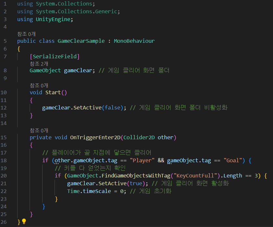
Task: Click 'true' literal on line 21
Action: pos(136,183)
